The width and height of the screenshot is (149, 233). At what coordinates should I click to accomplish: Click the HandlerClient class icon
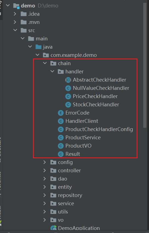tap(61, 121)
